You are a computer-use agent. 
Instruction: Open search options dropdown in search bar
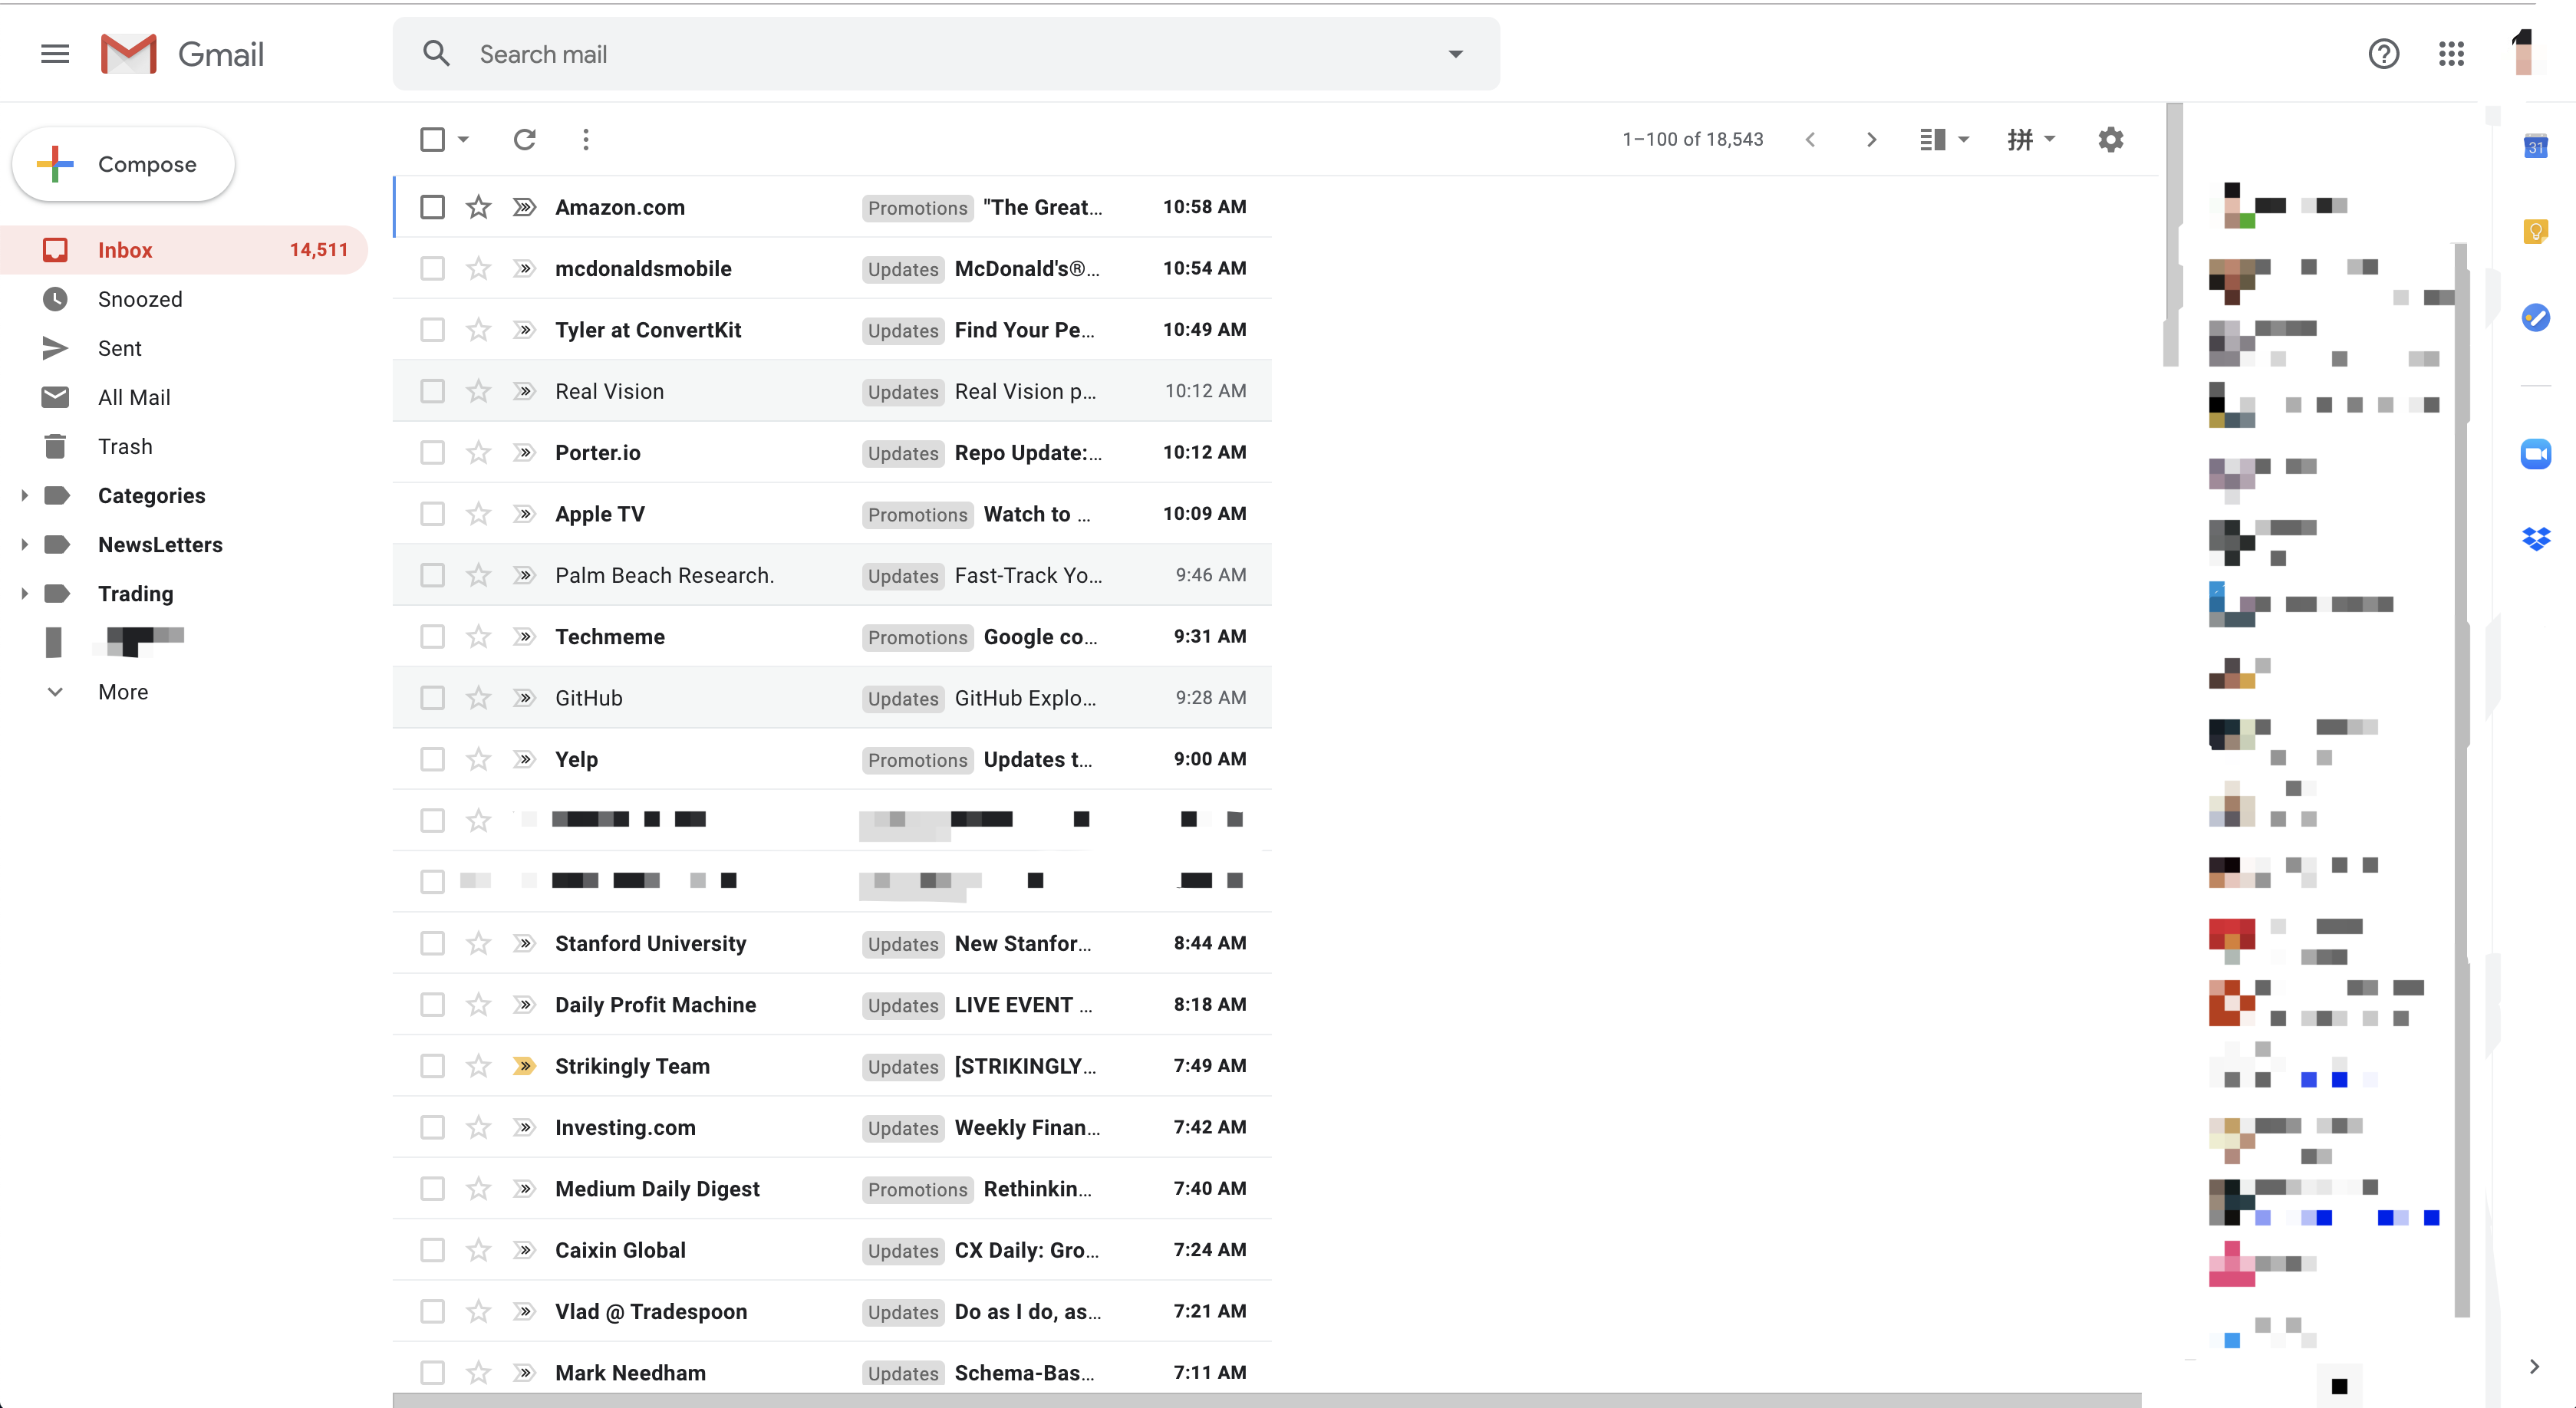point(1456,54)
